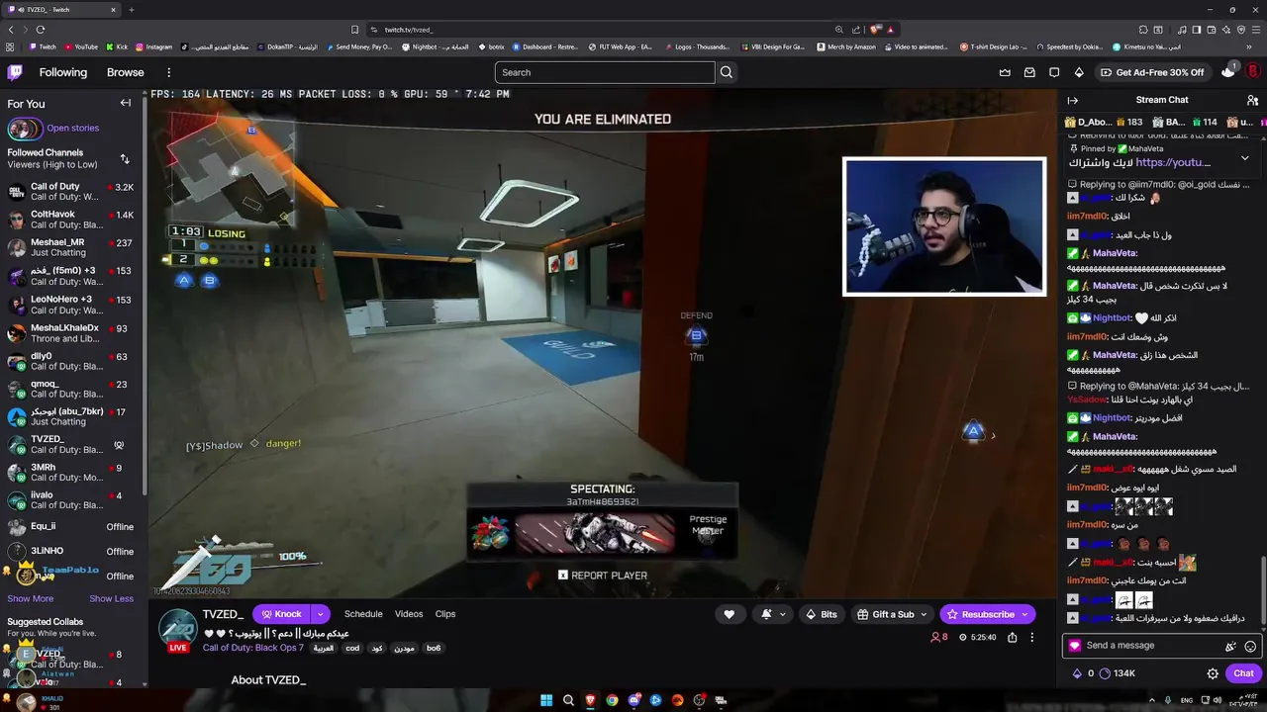Viewport: 1267px width, 712px height.
Task: Reload the page in browser toolbar
Action: coord(41,30)
